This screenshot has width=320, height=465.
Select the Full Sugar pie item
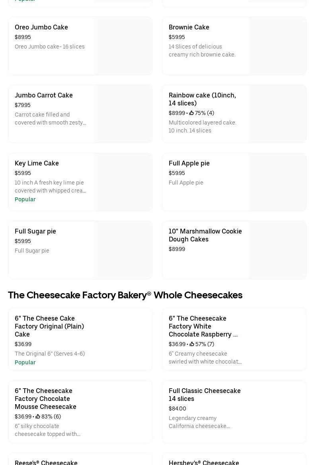pyautogui.click(x=35, y=231)
